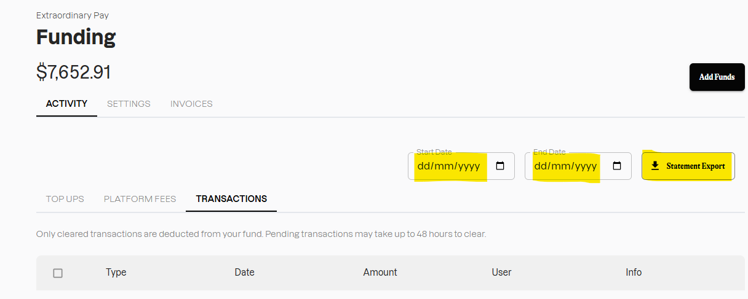Screen dimensions: 748x299
Task: Tick the select-all checkbox in table header
Action: click(58, 273)
